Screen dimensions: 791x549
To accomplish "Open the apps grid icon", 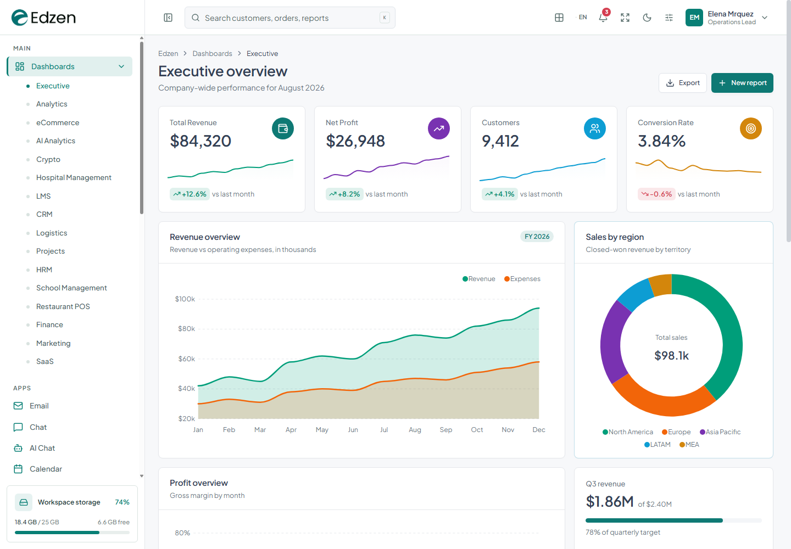I will pos(559,18).
